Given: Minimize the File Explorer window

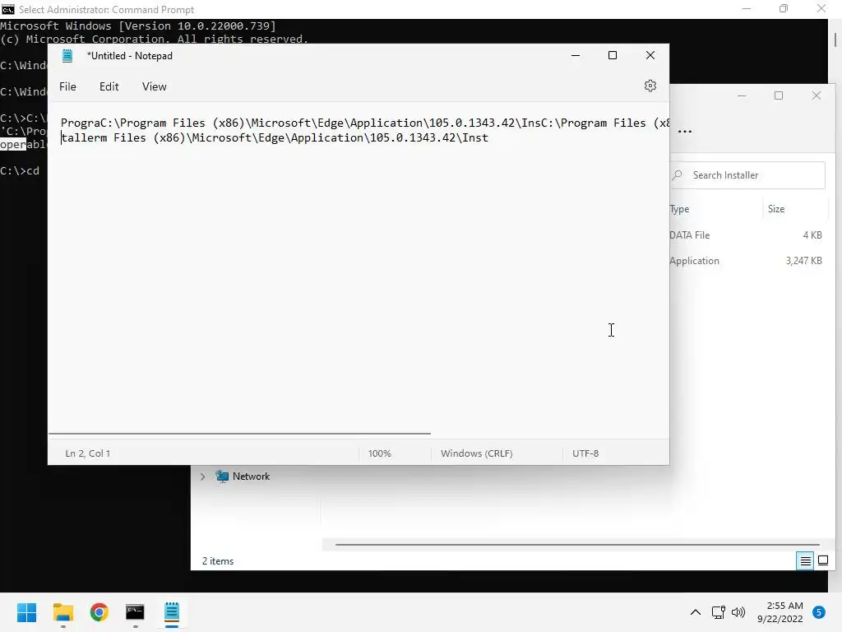Looking at the screenshot, I should point(742,95).
